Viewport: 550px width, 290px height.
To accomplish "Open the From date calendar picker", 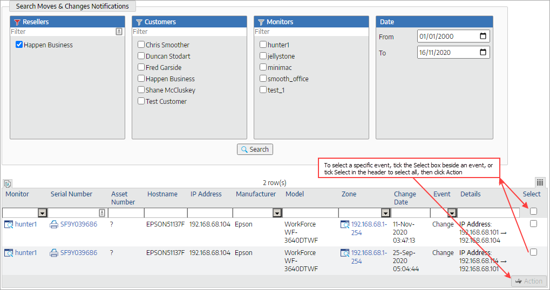I will click(483, 36).
